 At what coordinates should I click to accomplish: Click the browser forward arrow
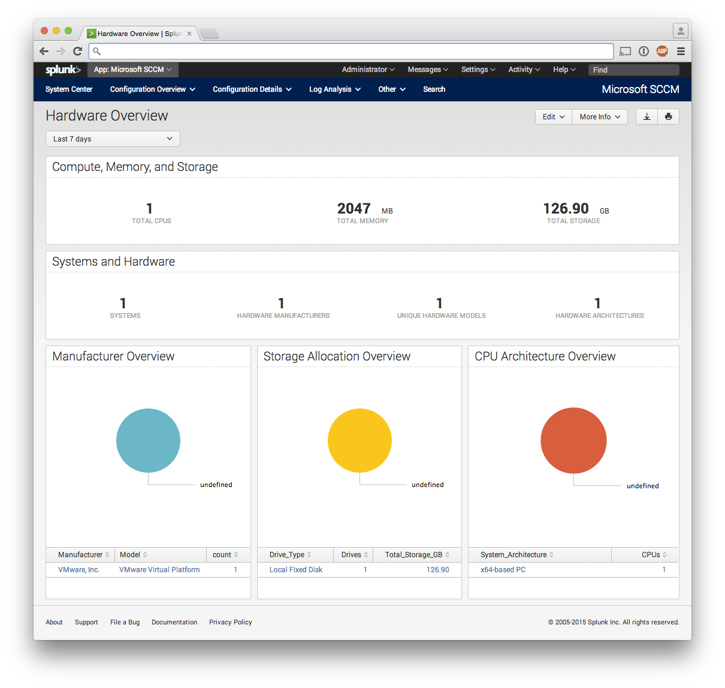[x=61, y=51]
